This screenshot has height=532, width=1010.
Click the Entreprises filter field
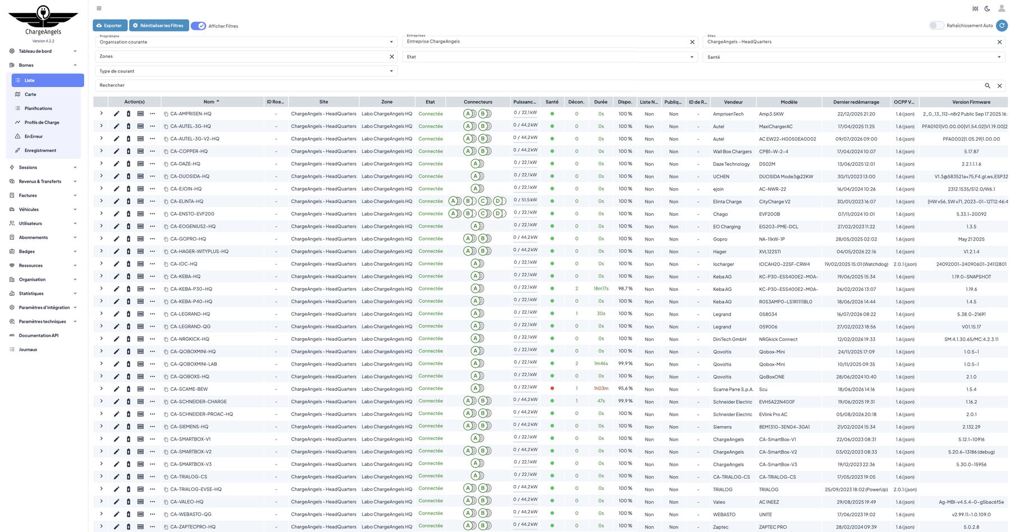click(544, 42)
